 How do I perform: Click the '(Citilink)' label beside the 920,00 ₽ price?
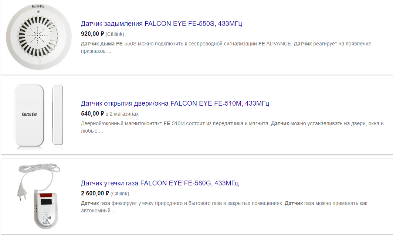115,34
